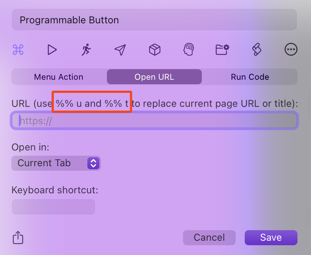Open the more options ellipsis icon
Screen dimensions: 311x255
click(291, 50)
